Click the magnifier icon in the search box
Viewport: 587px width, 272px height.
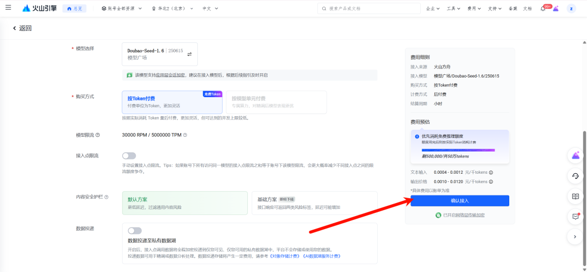[324, 8]
